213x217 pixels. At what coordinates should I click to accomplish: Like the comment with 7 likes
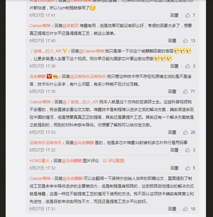tap(188, 15)
